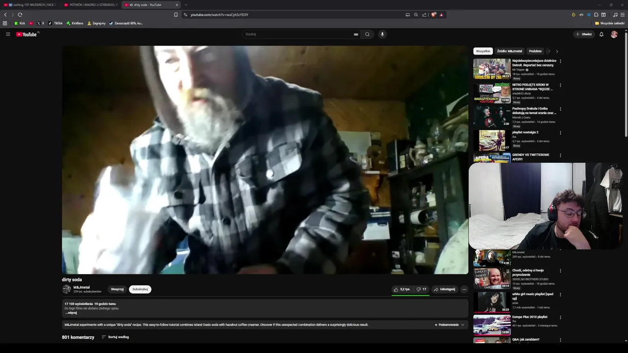The width and height of the screenshot is (628, 353).
Task: Switch to POTWÓR I WIADRO tab
Action: pyautogui.click(x=91, y=5)
